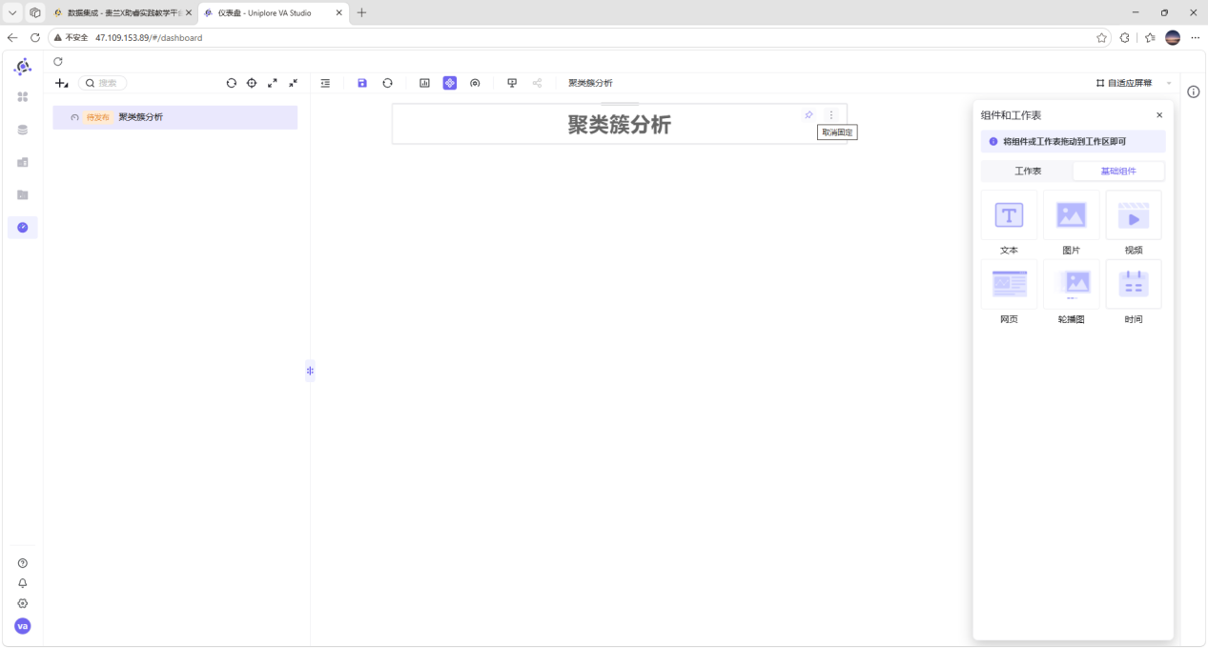
Task: Click the browser reload button
Action: [x=35, y=38]
